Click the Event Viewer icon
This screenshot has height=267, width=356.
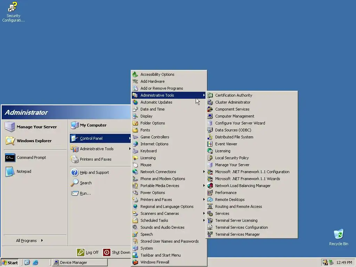210,144
